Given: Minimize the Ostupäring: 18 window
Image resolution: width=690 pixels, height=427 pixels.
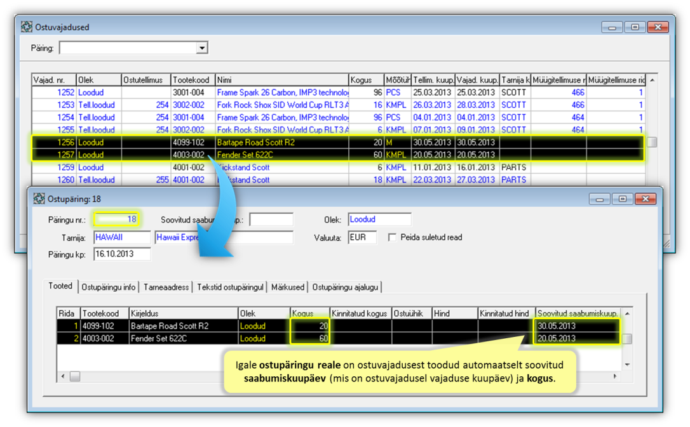Looking at the screenshot, I should click(x=599, y=199).
